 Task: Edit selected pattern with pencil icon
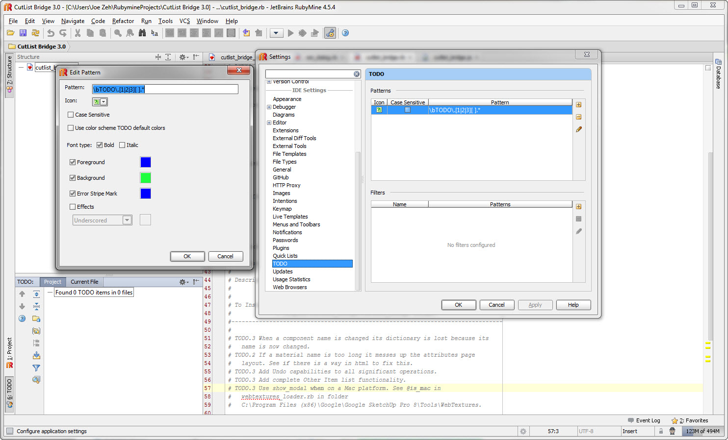tap(578, 129)
